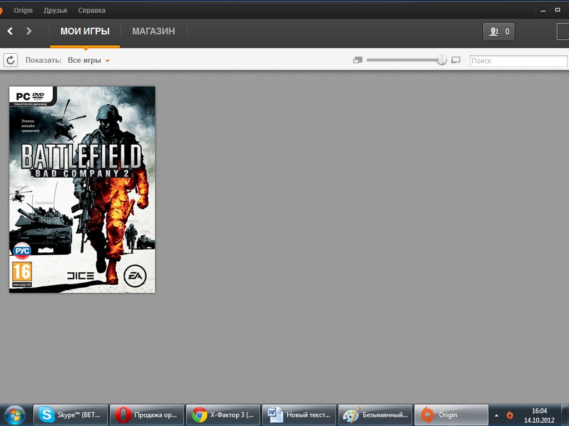Click the tile size slider handle
The image size is (569, 426).
pos(442,60)
